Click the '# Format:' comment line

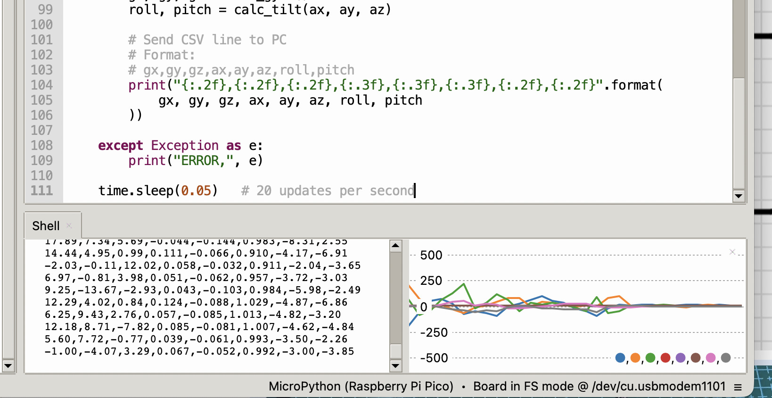pos(162,55)
